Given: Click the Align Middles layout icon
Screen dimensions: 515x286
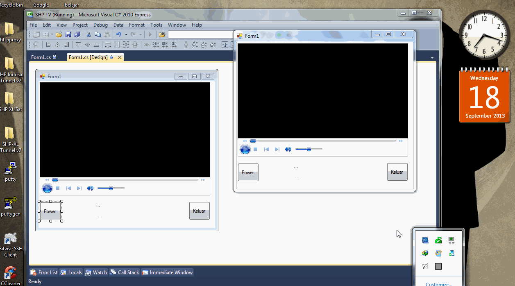Looking at the screenshot, I should click(87, 45).
